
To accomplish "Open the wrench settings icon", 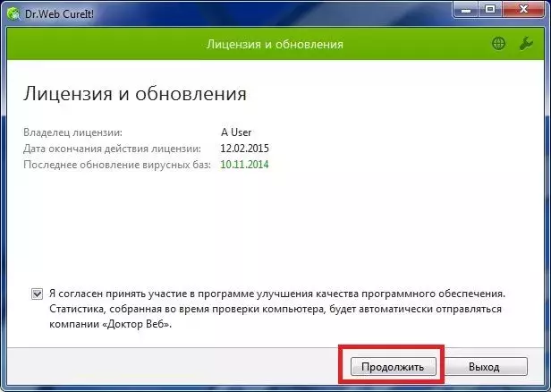I will point(526,44).
